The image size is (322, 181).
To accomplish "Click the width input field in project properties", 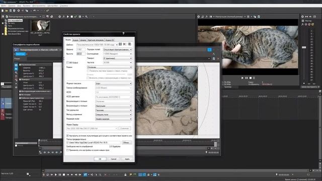I will 80,49.
